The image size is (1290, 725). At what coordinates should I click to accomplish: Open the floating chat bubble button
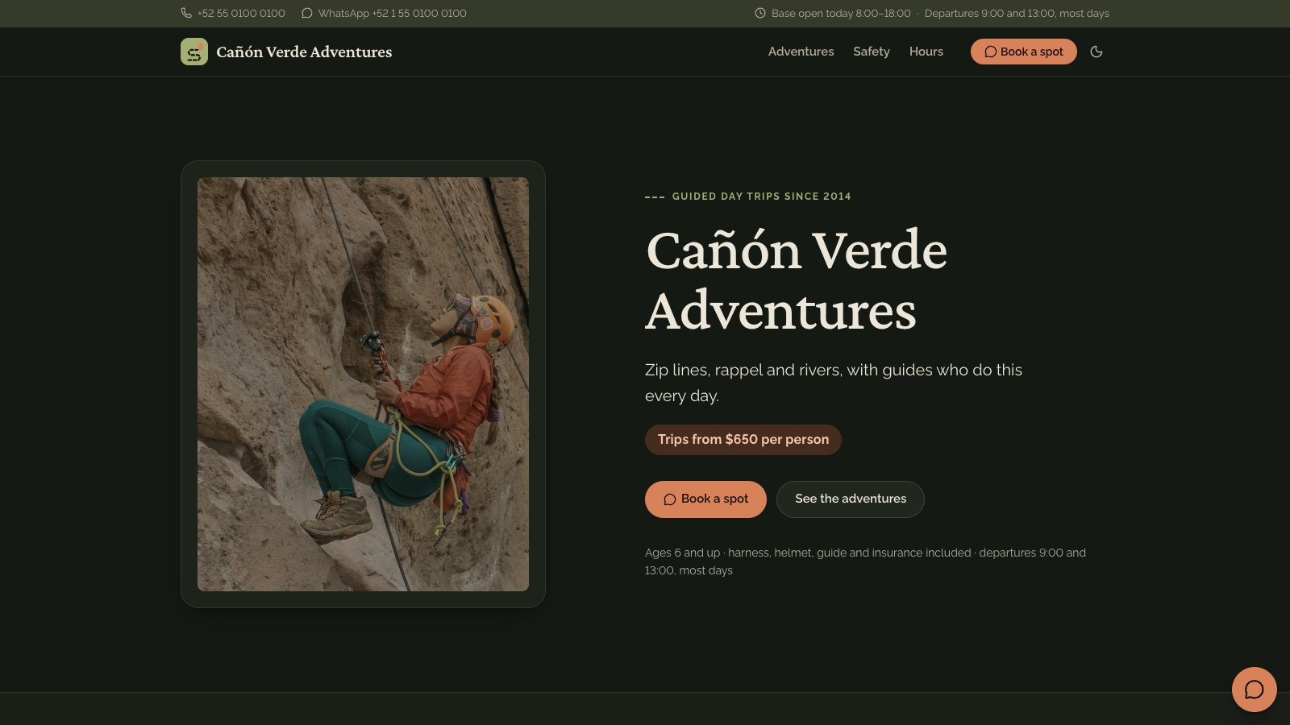(x=1255, y=690)
